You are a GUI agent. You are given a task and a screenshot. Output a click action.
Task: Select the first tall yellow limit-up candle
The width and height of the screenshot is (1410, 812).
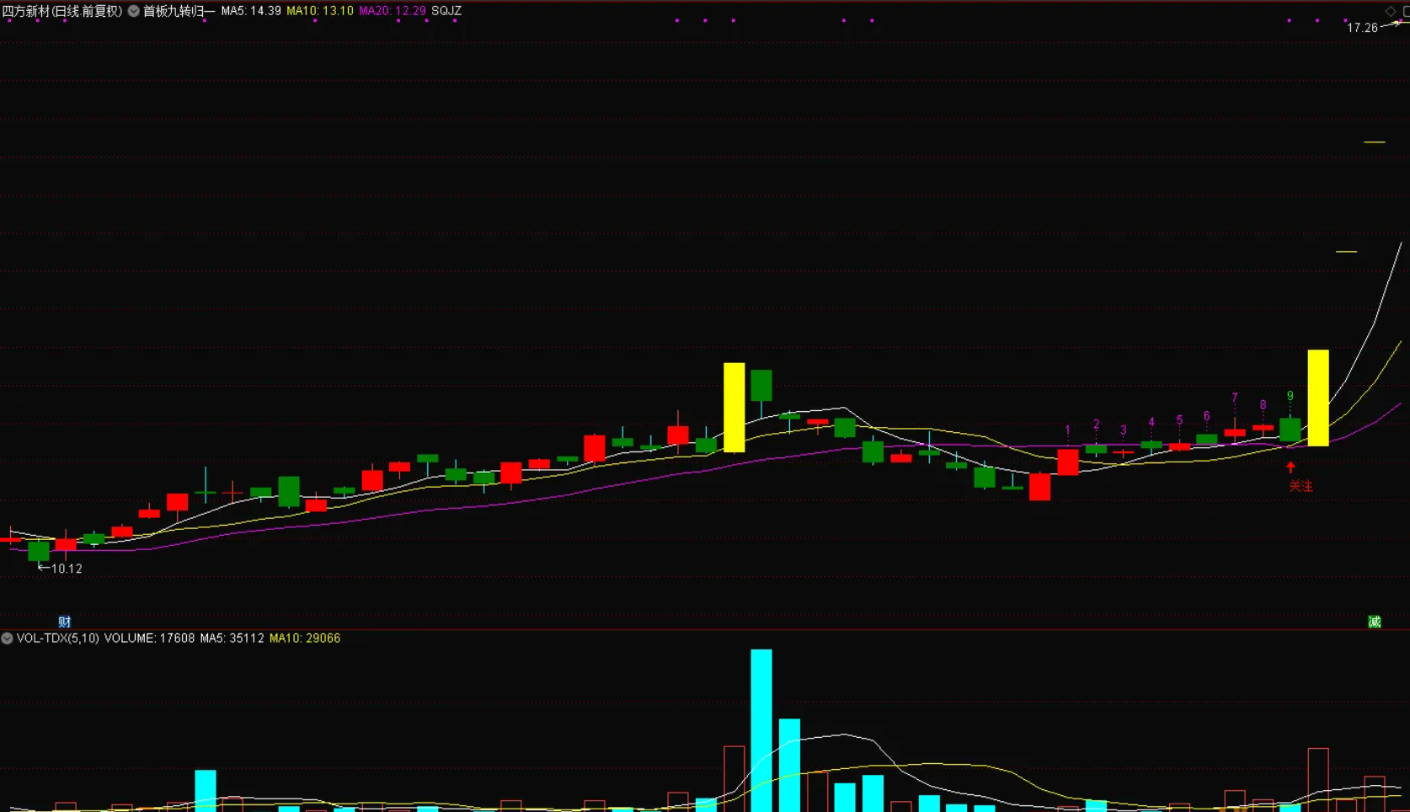point(734,408)
